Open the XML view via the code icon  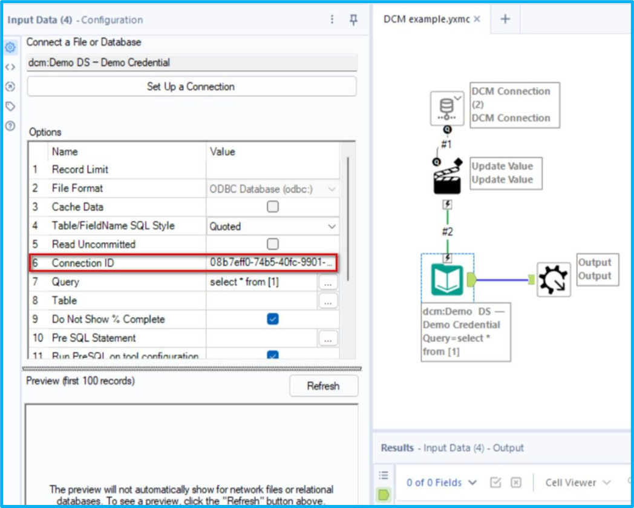point(10,66)
